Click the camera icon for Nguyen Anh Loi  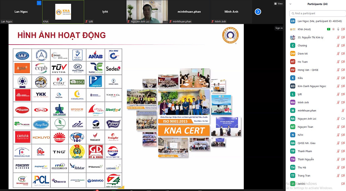343,119
